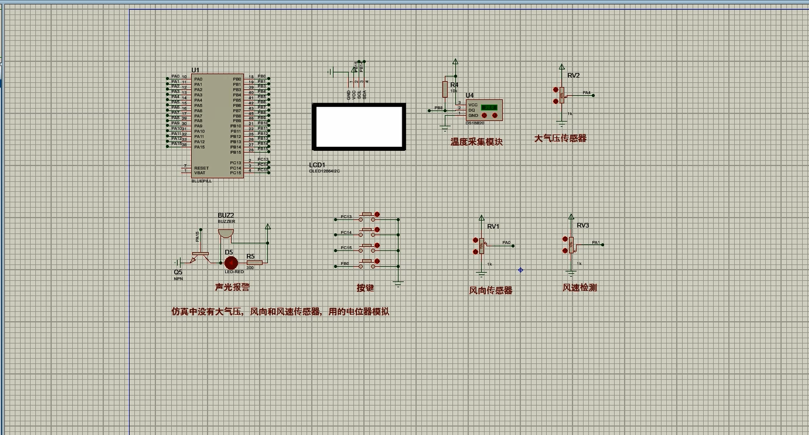
Task: Click the LCD1 OLED display screen
Action: coord(359,127)
